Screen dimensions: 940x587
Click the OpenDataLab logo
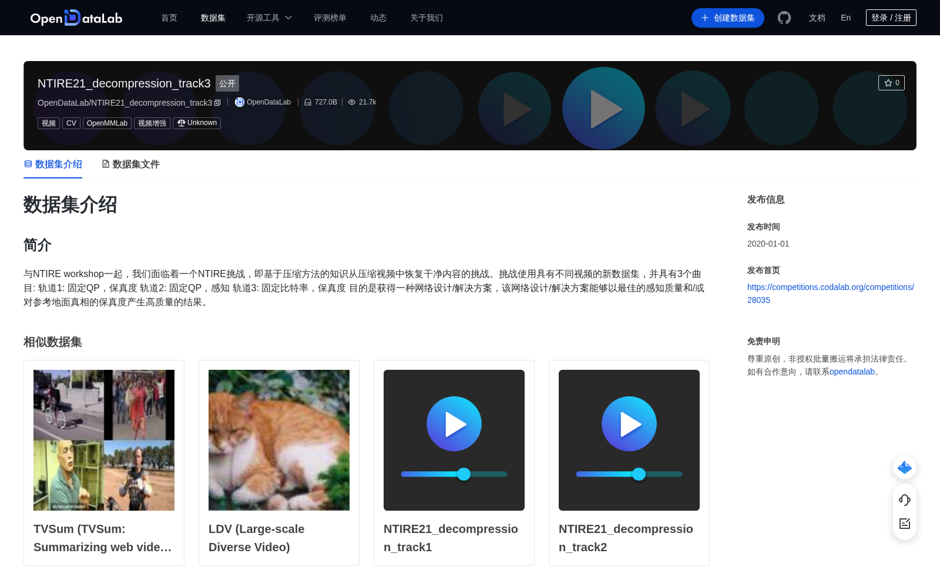click(76, 18)
